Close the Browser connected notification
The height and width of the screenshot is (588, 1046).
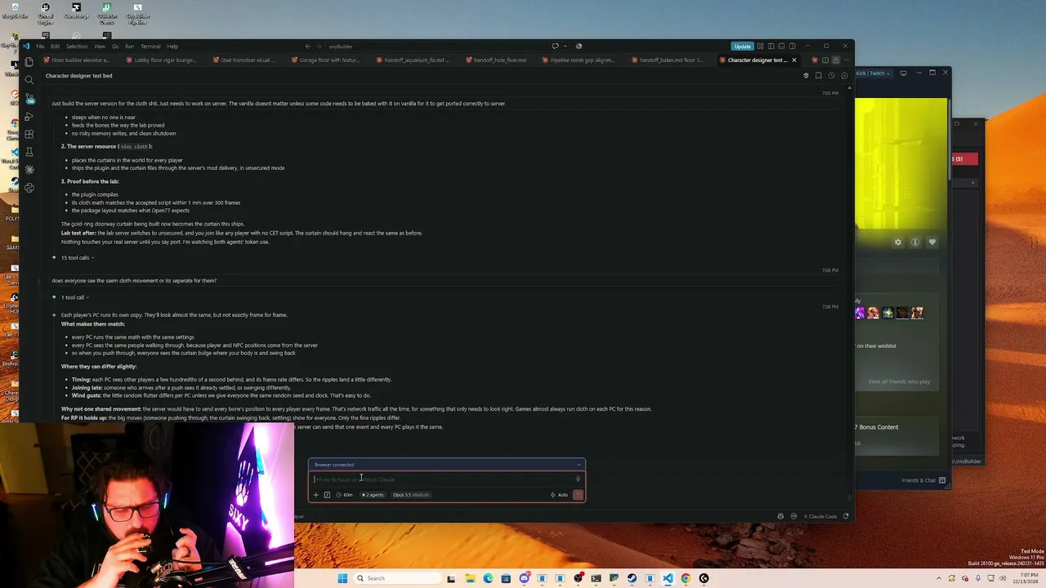579,465
